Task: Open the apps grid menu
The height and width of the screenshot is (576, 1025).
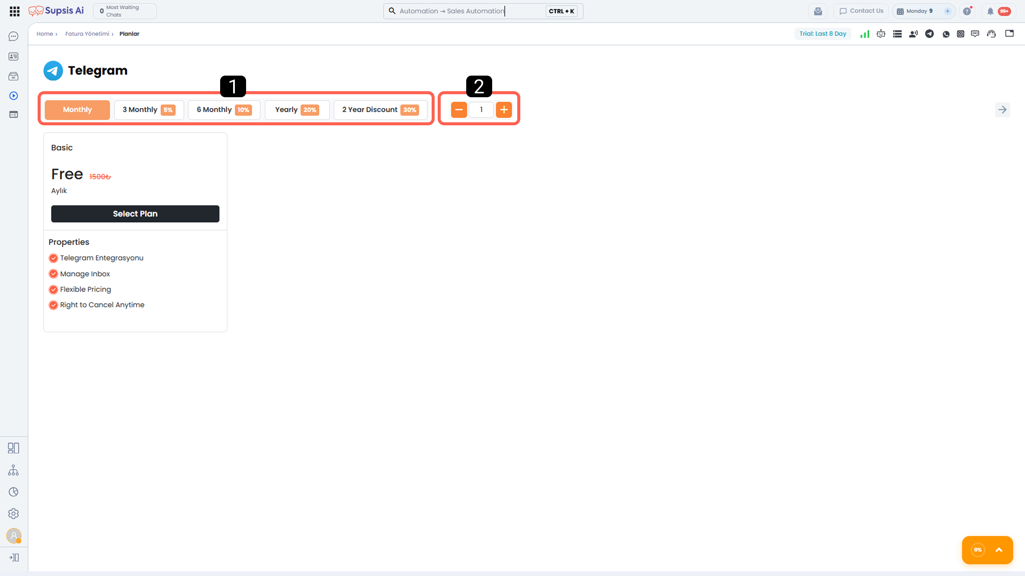Action: click(14, 11)
